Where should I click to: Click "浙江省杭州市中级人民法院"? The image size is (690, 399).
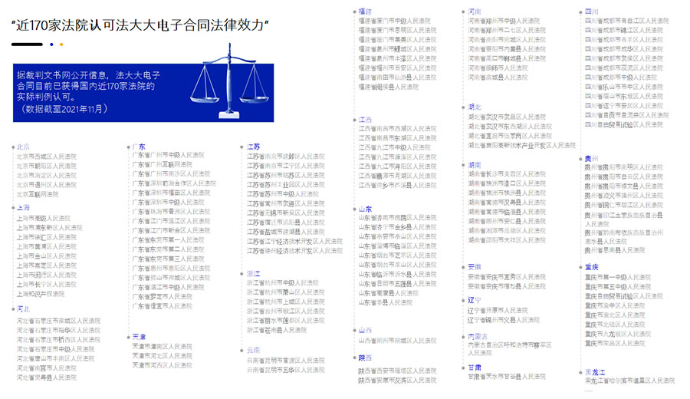pos(282,282)
